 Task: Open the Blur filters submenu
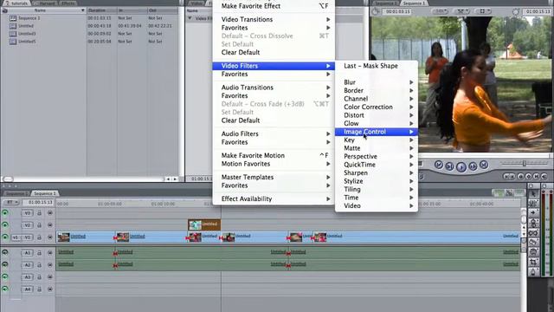[377, 82]
